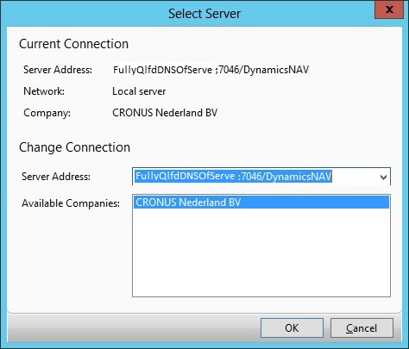This screenshot has height=349, width=409.
Task: Click the Company label
Action: (47, 113)
